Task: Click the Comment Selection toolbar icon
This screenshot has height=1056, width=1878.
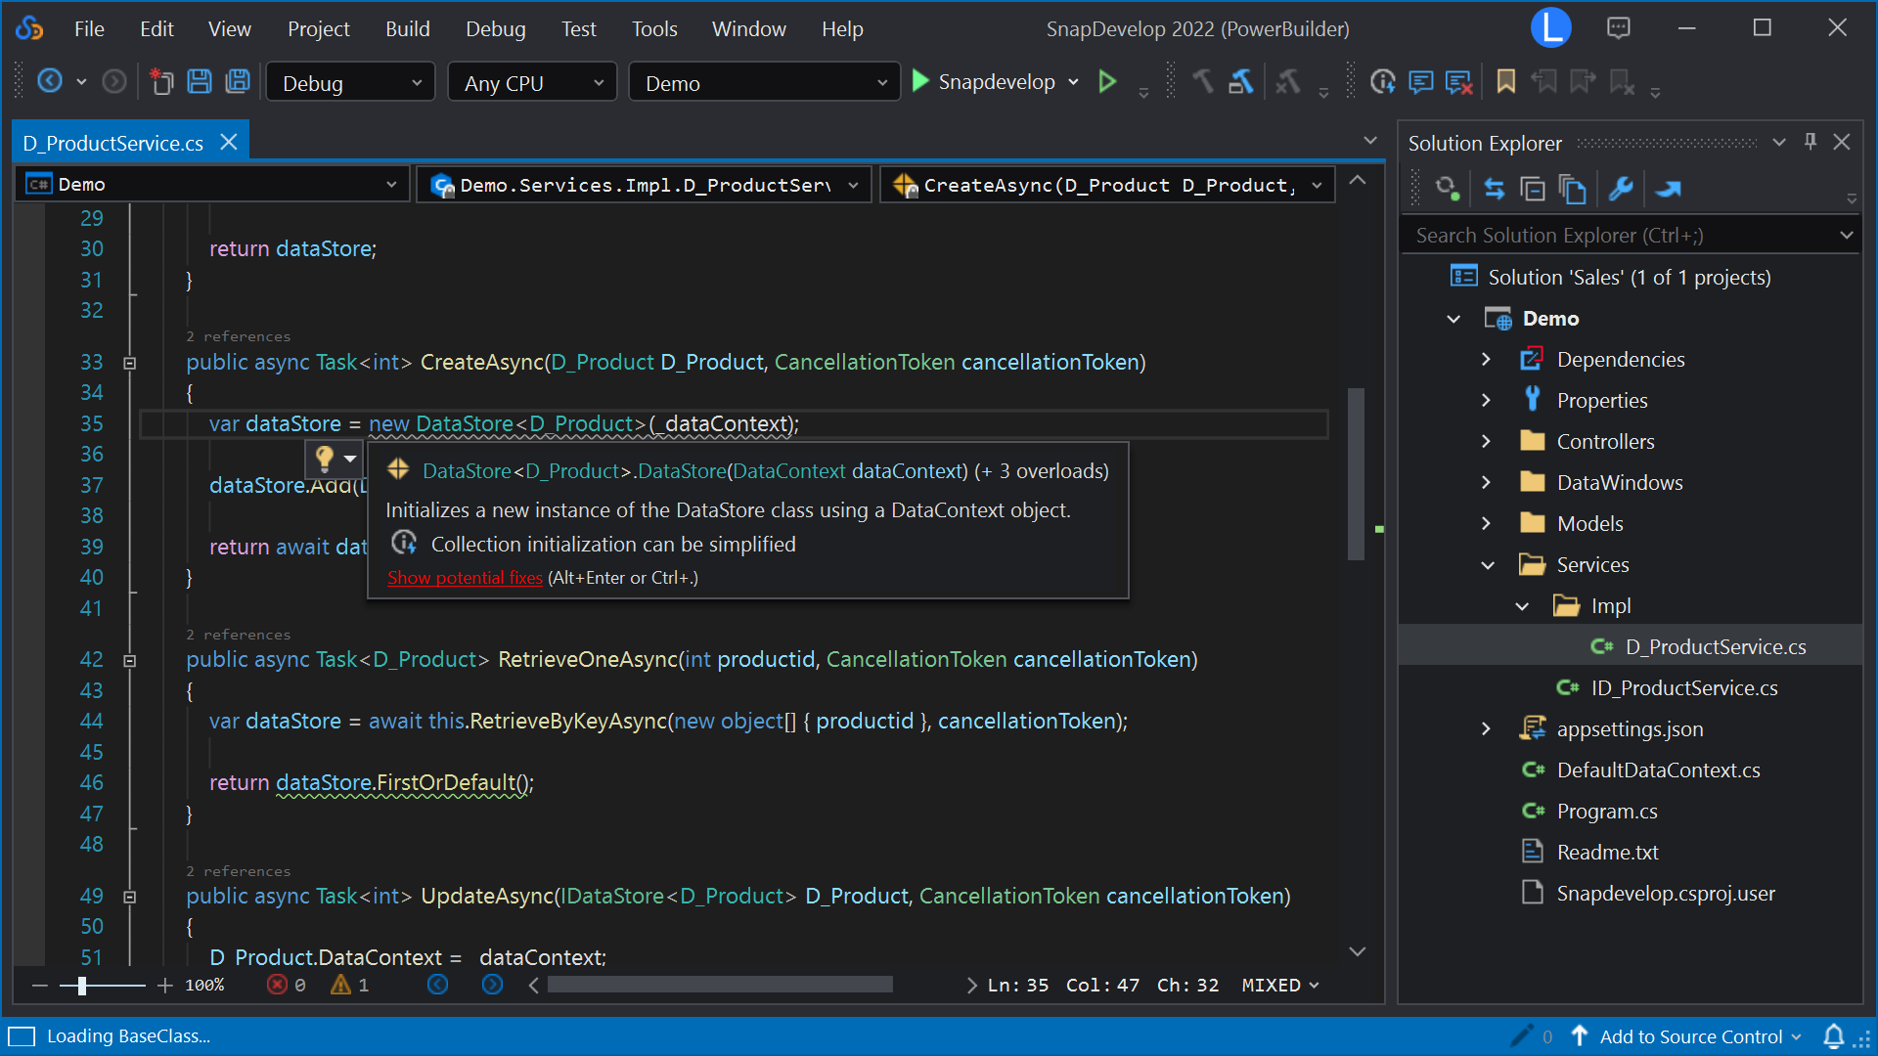Action: [x=1420, y=82]
